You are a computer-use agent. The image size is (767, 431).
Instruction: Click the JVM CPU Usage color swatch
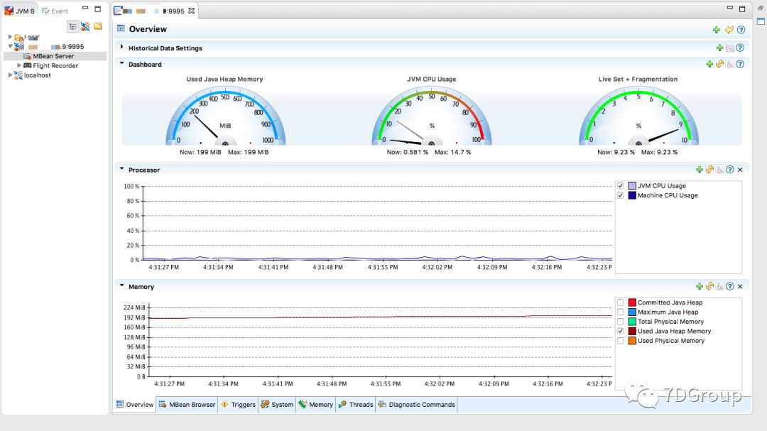coord(632,186)
